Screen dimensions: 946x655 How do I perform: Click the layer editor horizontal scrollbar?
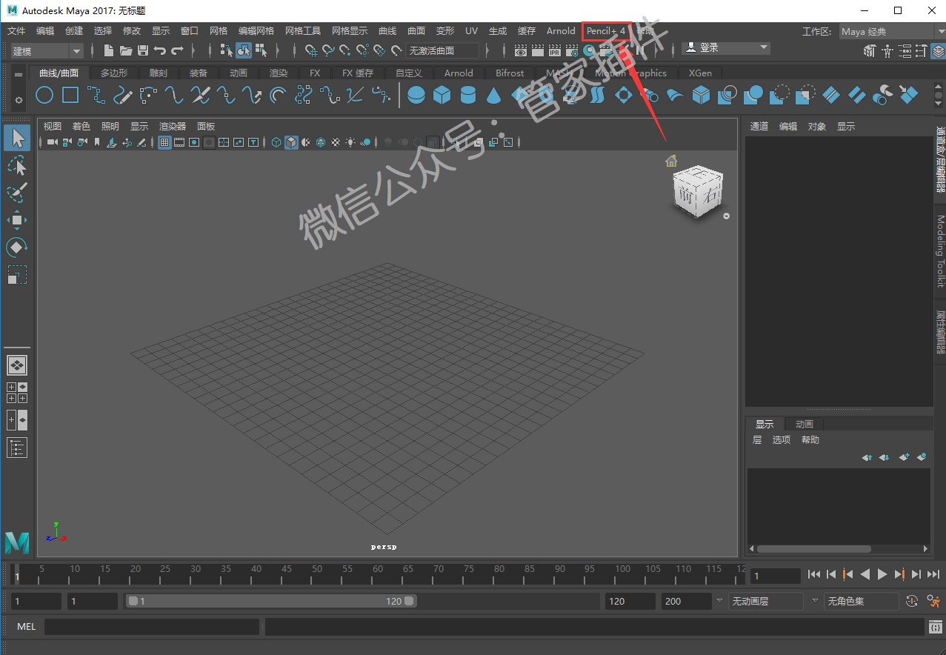[x=813, y=549]
